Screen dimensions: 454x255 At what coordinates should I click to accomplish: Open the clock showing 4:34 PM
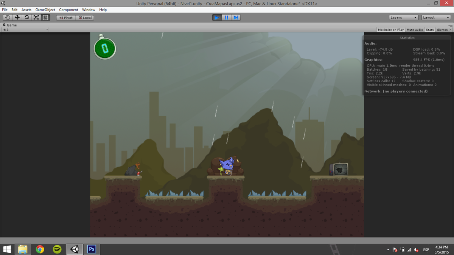(x=442, y=249)
